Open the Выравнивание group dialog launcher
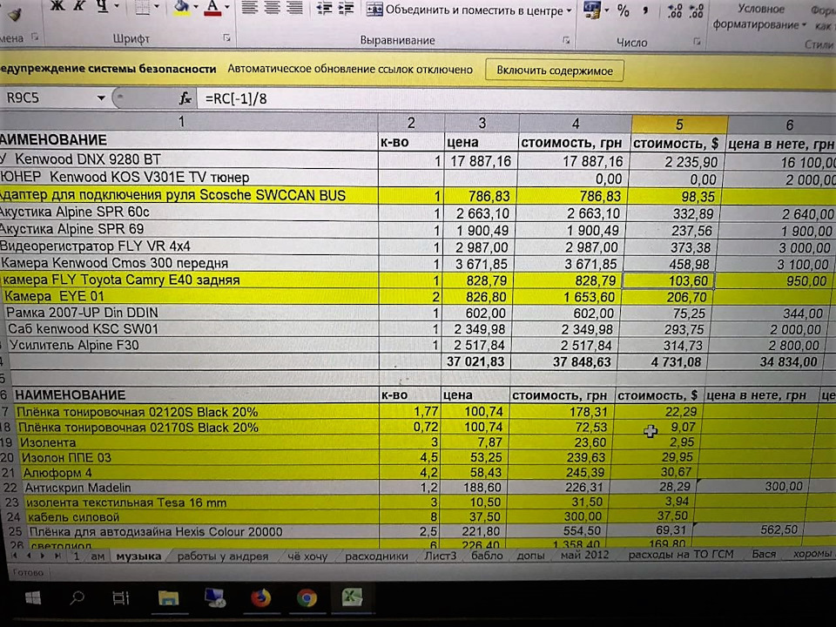This screenshot has width=836, height=627. 566,41
